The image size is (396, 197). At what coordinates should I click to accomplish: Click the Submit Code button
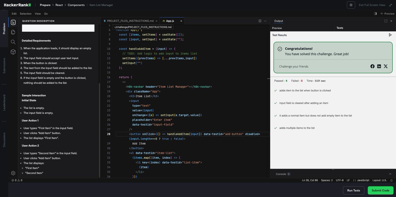click(x=380, y=190)
